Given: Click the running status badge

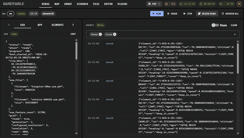Looking at the screenshot, I should [21, 14].
